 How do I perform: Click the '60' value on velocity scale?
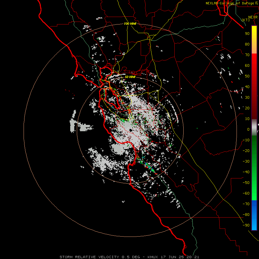point(247,66)
